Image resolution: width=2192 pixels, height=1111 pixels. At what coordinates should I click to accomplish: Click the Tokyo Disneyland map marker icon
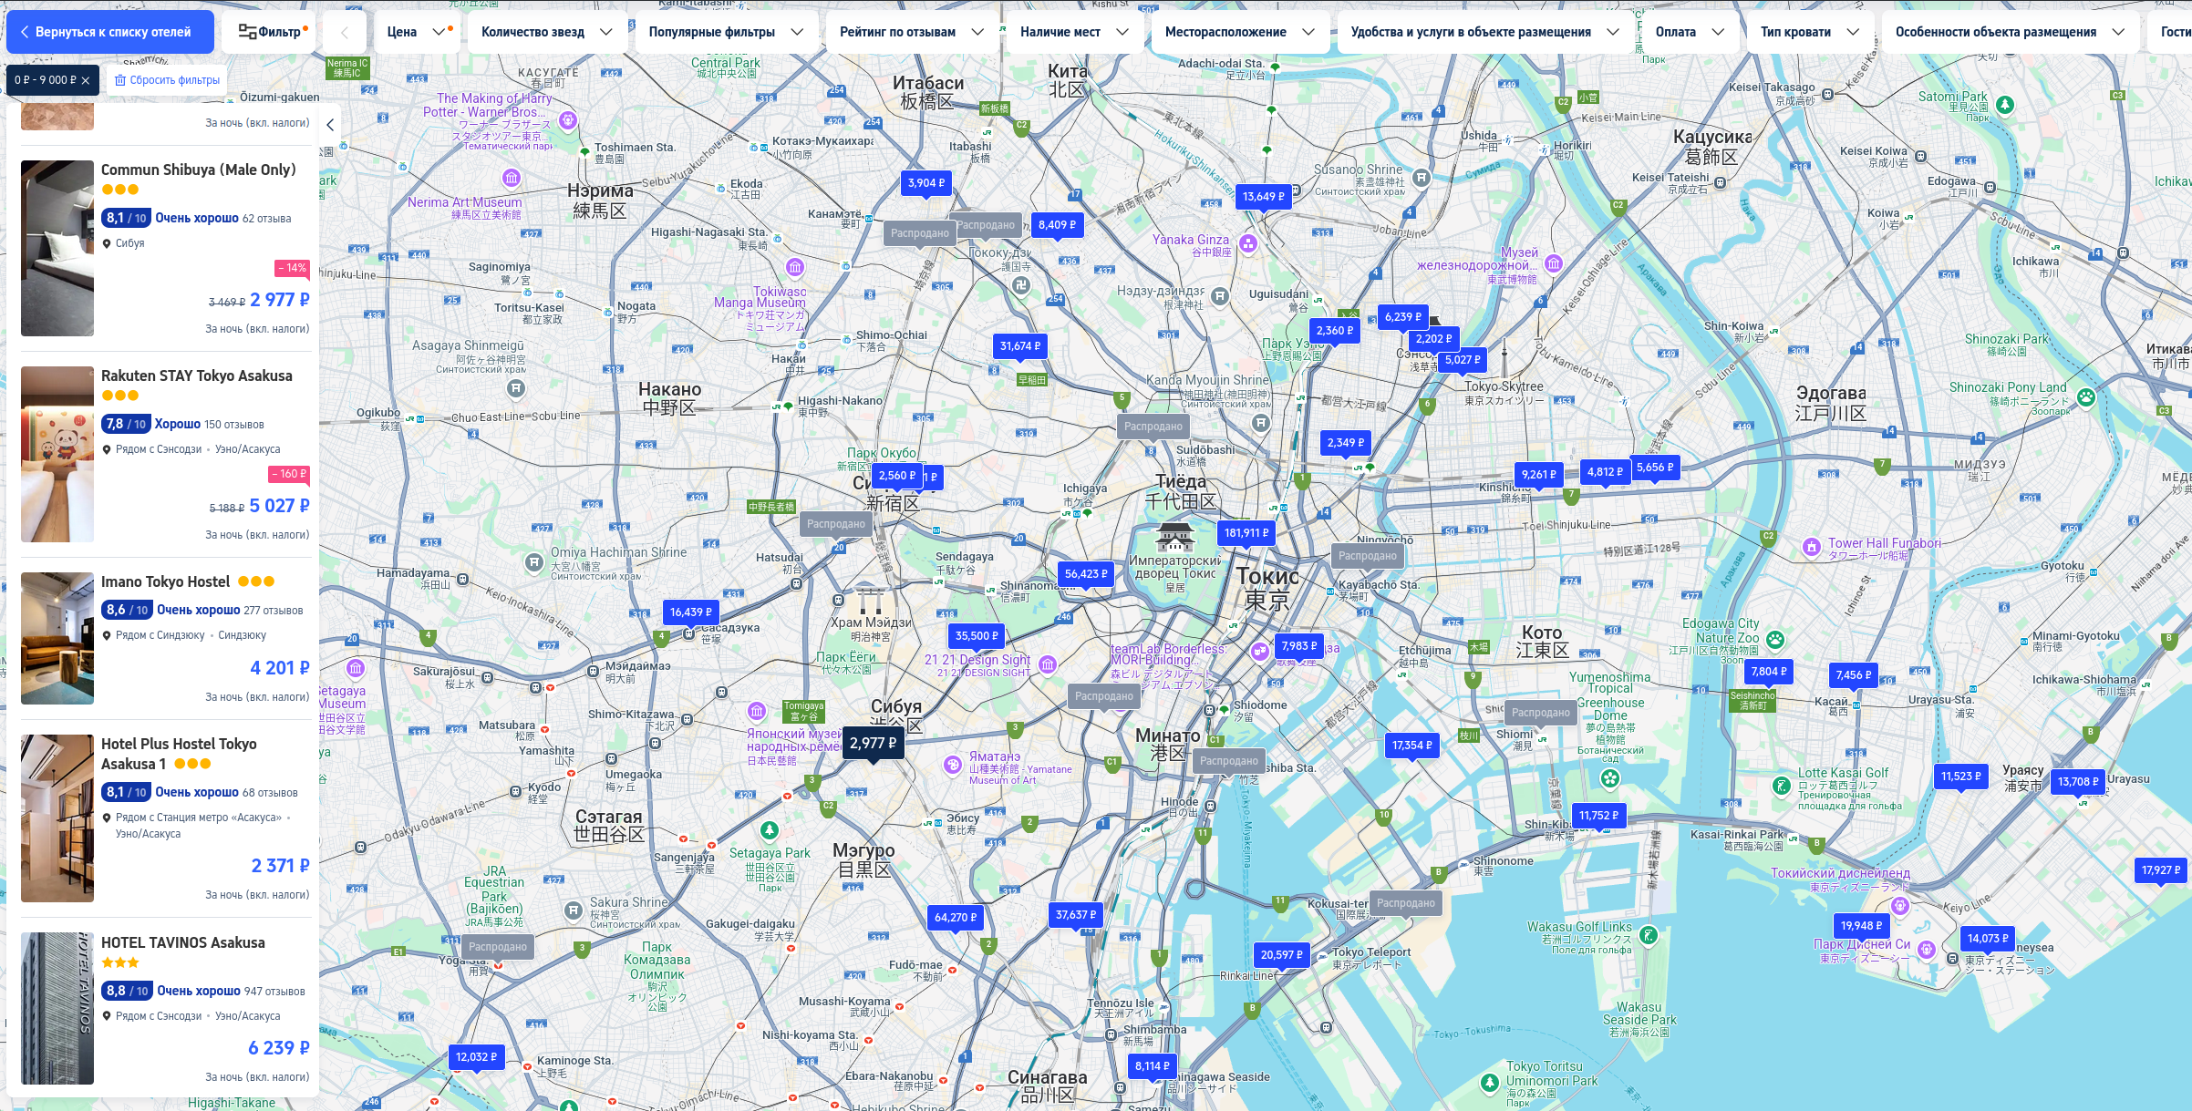1899,905
